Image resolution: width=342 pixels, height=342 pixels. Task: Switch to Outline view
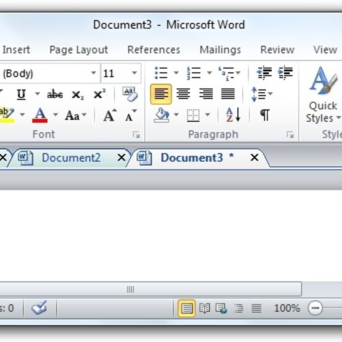pos(239,308)
